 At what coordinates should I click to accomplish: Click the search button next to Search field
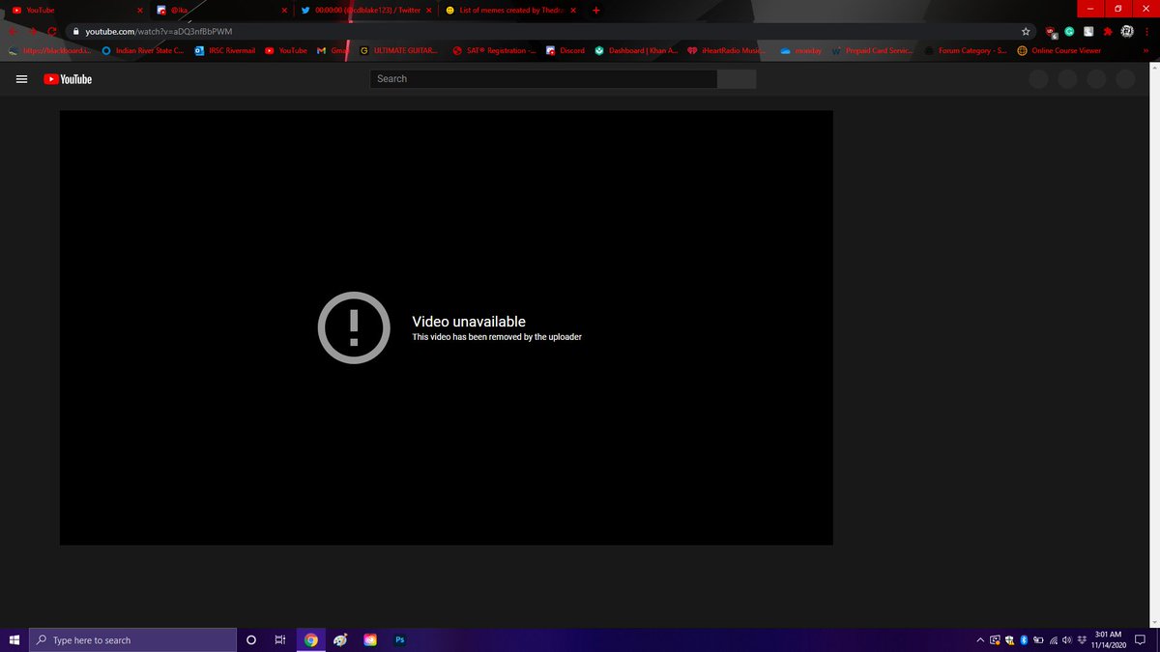(737, 79)
